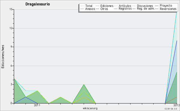
Task: Click the 2011 x-axis label
Action: click(x=37, y=105)
